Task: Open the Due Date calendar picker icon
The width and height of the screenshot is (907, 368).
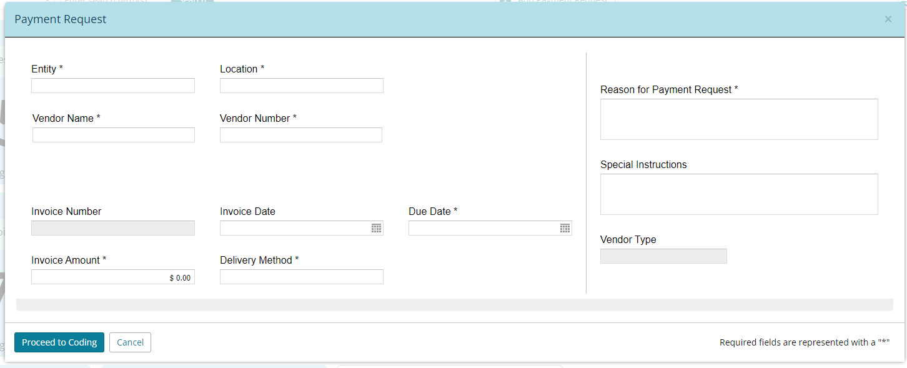Action: point(565,228)
